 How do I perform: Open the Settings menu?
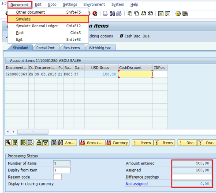70,4
